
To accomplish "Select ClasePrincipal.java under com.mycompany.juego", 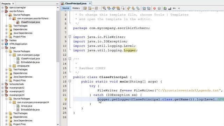I will 30,58.
